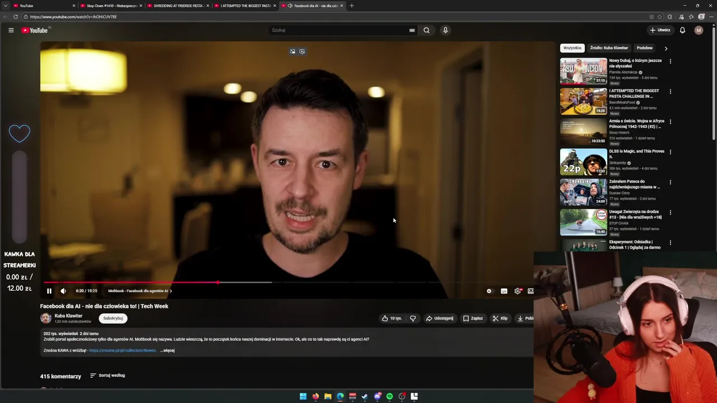Click the search magnifier button
This screenshot has width=717, height=403.
[x=426, y=30]
